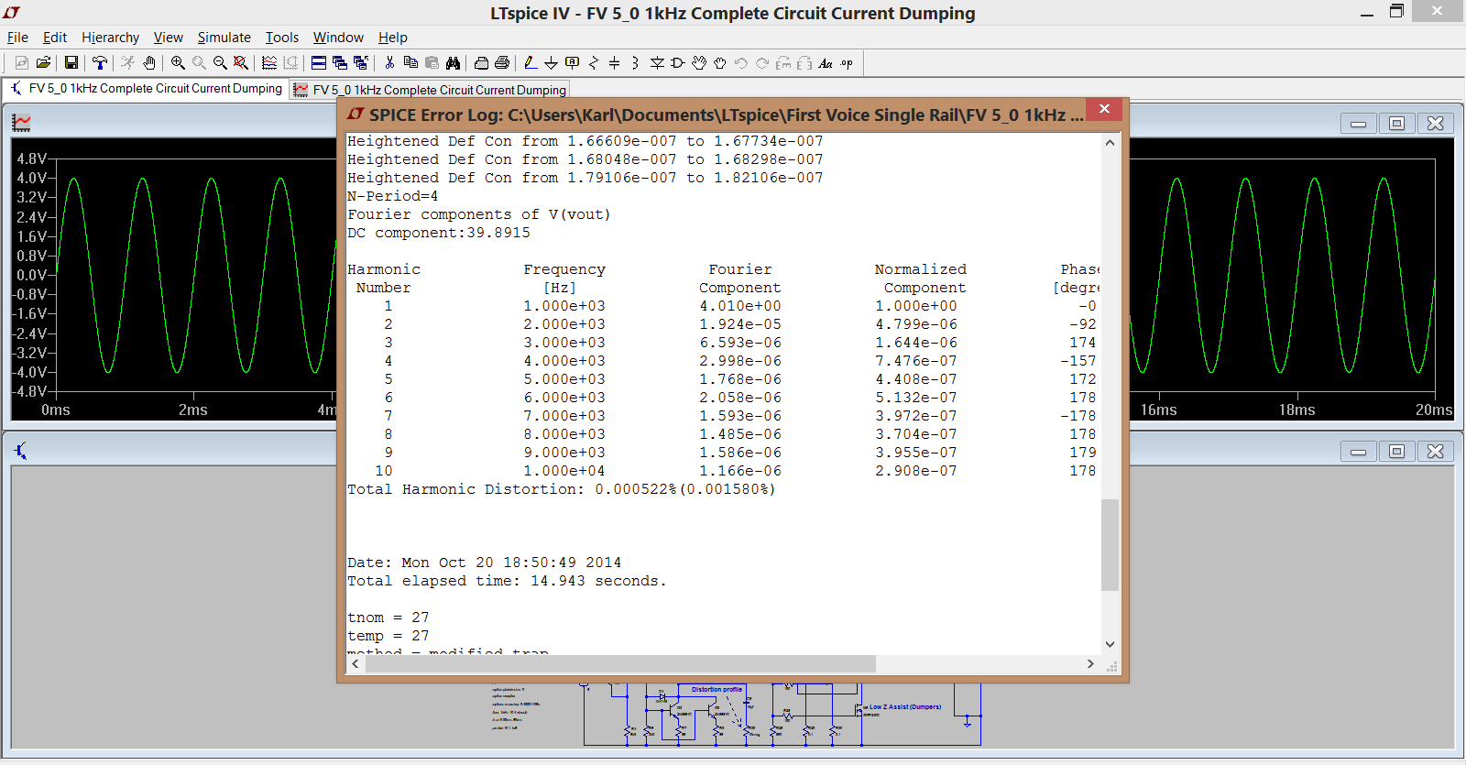
Task: Select the Resistor tool
Action: pos(594,63)
